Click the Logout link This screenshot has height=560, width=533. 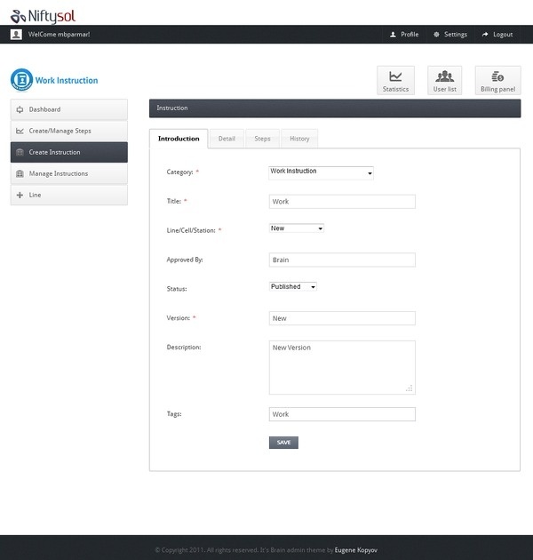tap(503, 35)
